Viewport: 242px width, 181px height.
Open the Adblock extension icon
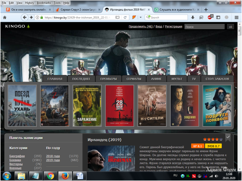point(210,17)
